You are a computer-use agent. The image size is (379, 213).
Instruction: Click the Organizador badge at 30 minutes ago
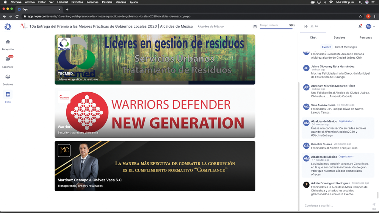coord(346,121)
